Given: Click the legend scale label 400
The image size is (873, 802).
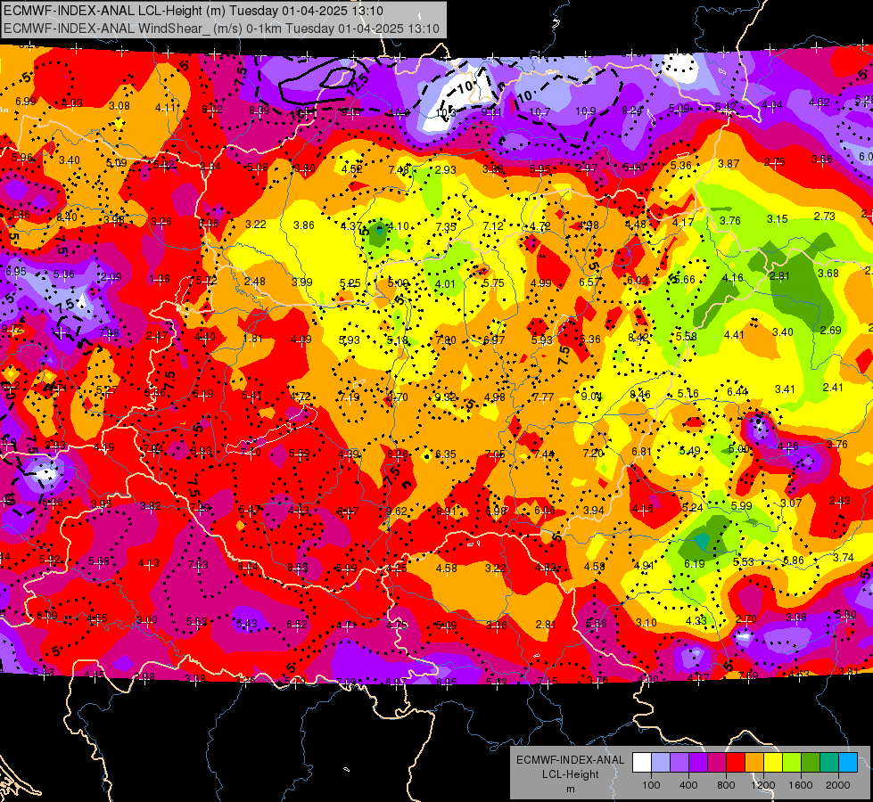Looking at the screenshot, I should [x=688, y=785].
